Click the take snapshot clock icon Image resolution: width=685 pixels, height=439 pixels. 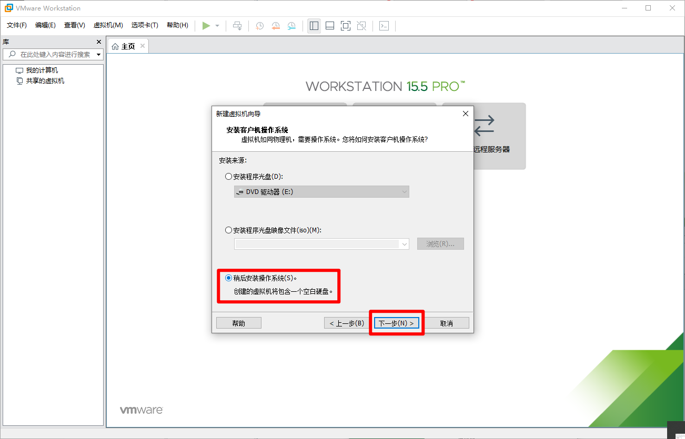pyautogui.click(x=260, y=25)
